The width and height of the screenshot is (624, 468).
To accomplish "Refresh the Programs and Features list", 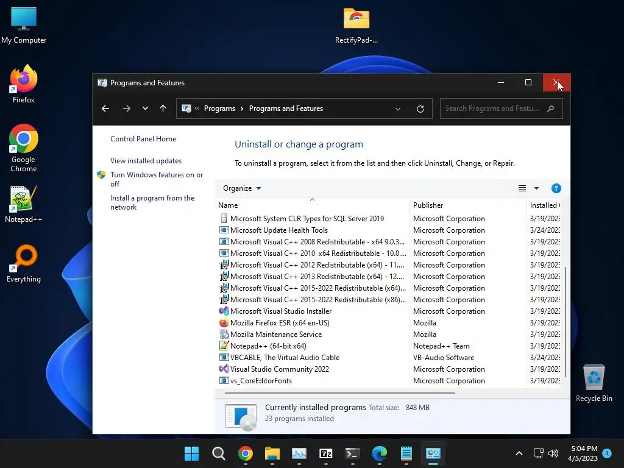I will pos(420,108).
